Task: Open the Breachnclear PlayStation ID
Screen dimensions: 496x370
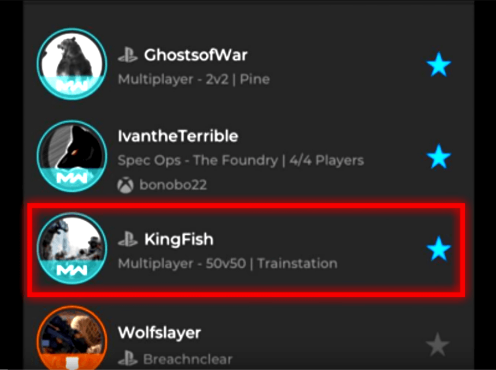Action: click(x=188, y=360)
